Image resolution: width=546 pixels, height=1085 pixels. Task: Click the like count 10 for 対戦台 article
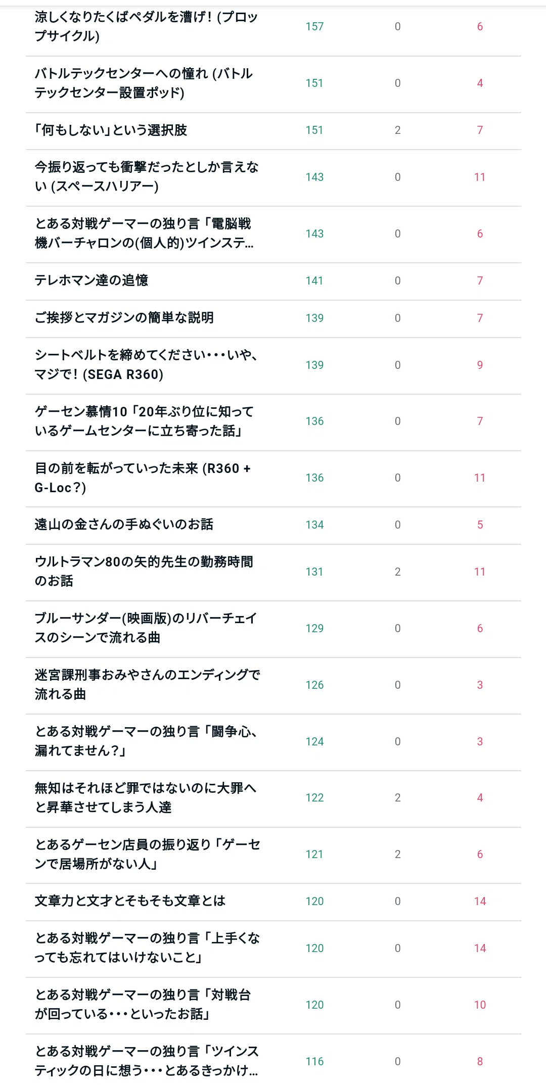(x=480, y=1005)
